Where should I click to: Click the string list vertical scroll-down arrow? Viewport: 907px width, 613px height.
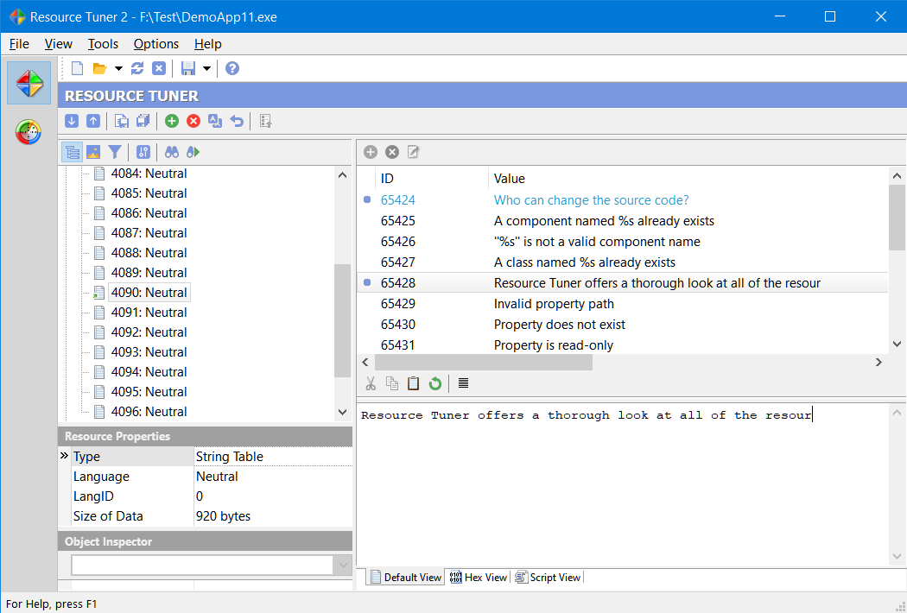tap(897, 344)
